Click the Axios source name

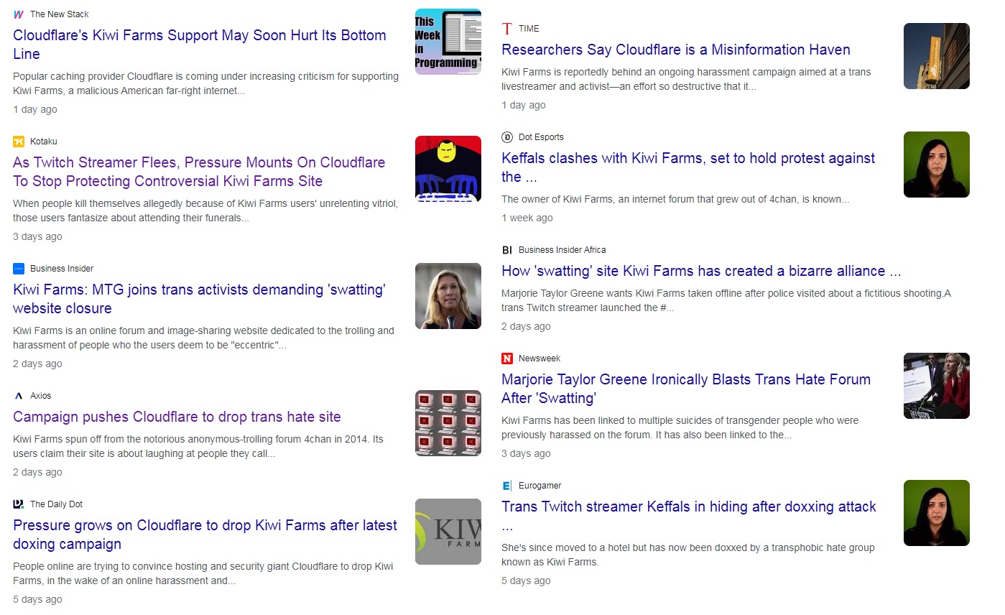pos(41,396)
